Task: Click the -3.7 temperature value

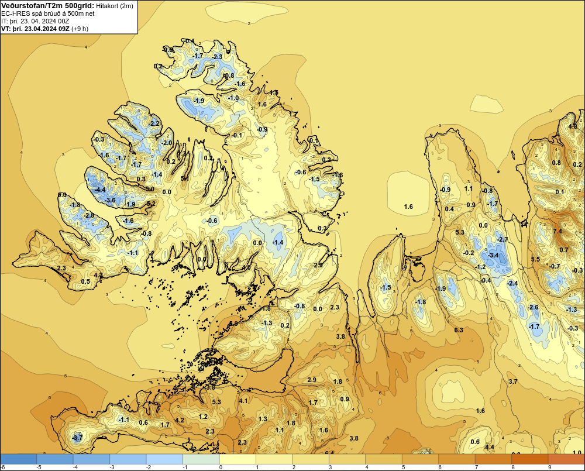Action: (x=77, y=438)
